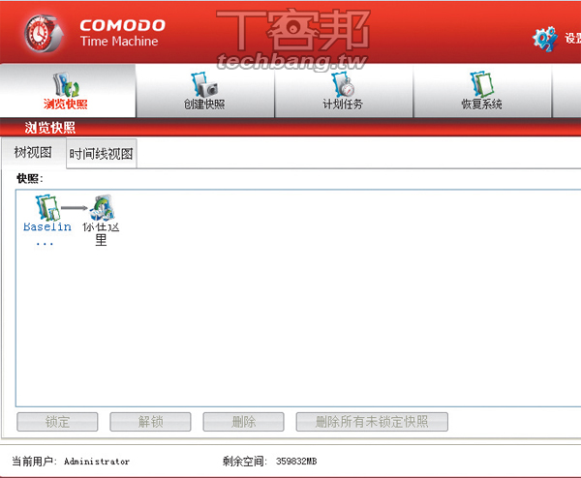
Task: Open the 创建快照 section label
Action: [204, 105]
